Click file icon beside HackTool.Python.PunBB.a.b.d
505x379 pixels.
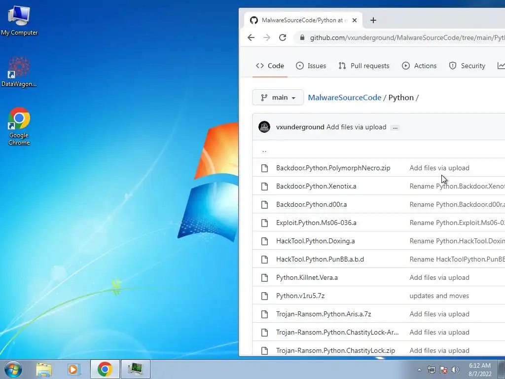(264, 259)
